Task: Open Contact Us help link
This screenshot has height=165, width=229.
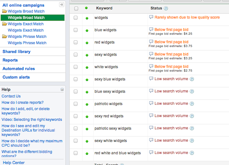Action: (x=11, y=96)
